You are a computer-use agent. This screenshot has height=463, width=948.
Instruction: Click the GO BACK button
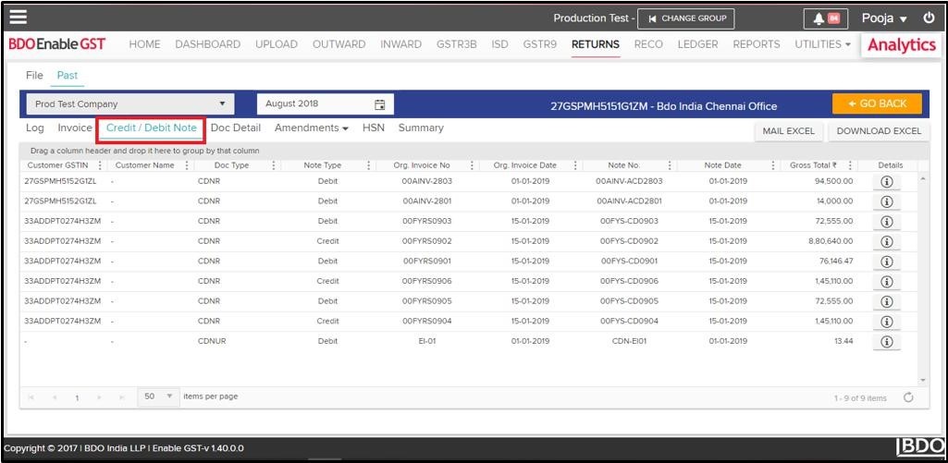pos(877,104)
